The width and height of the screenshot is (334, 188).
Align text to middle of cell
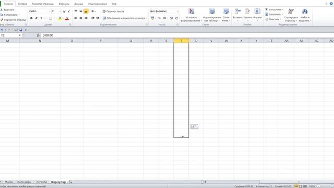(x=81, y=11)
